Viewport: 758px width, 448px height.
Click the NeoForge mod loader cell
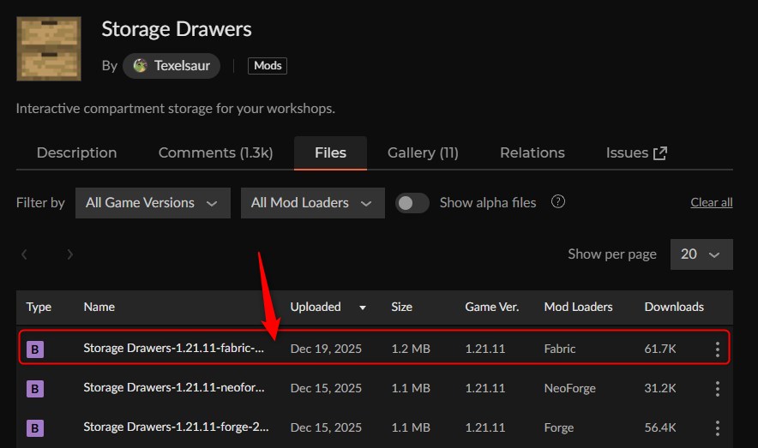tap(570, 388)
